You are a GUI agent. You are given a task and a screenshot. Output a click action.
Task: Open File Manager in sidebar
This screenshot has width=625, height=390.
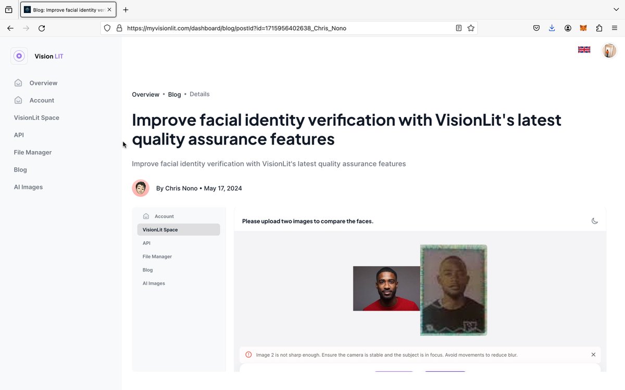[33, 152]
